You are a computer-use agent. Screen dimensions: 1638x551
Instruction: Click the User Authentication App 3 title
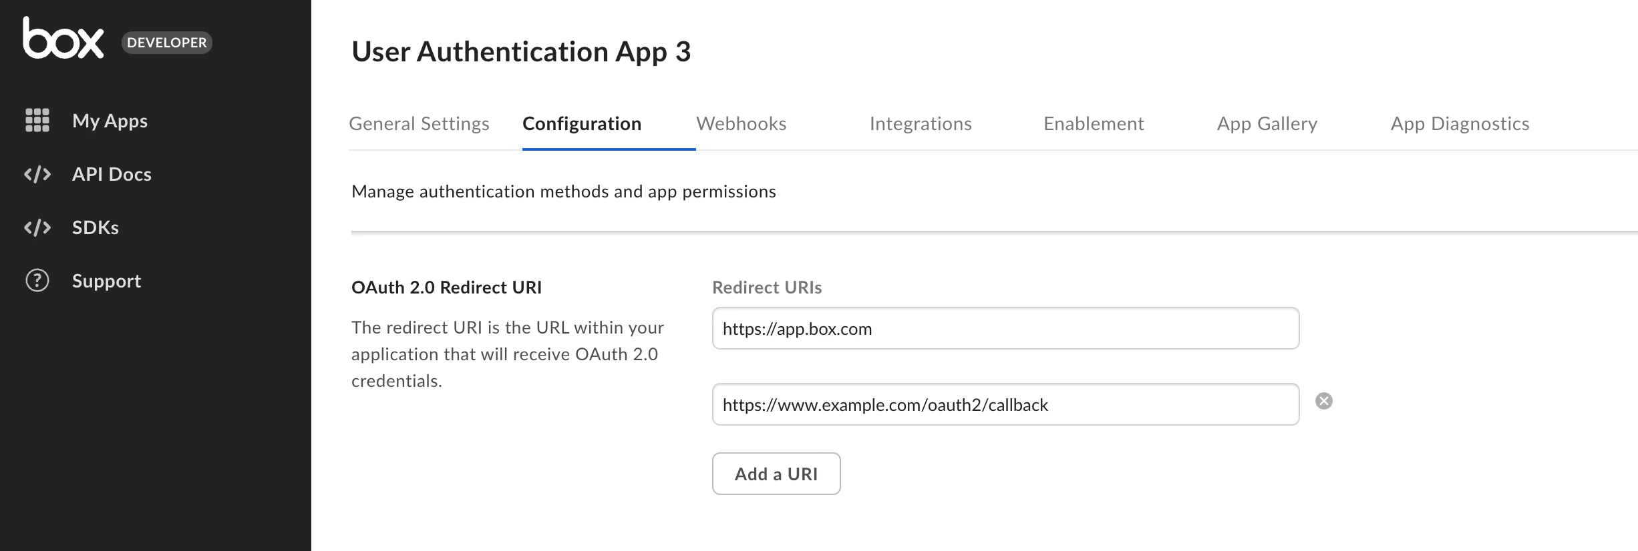coord(521,51)
